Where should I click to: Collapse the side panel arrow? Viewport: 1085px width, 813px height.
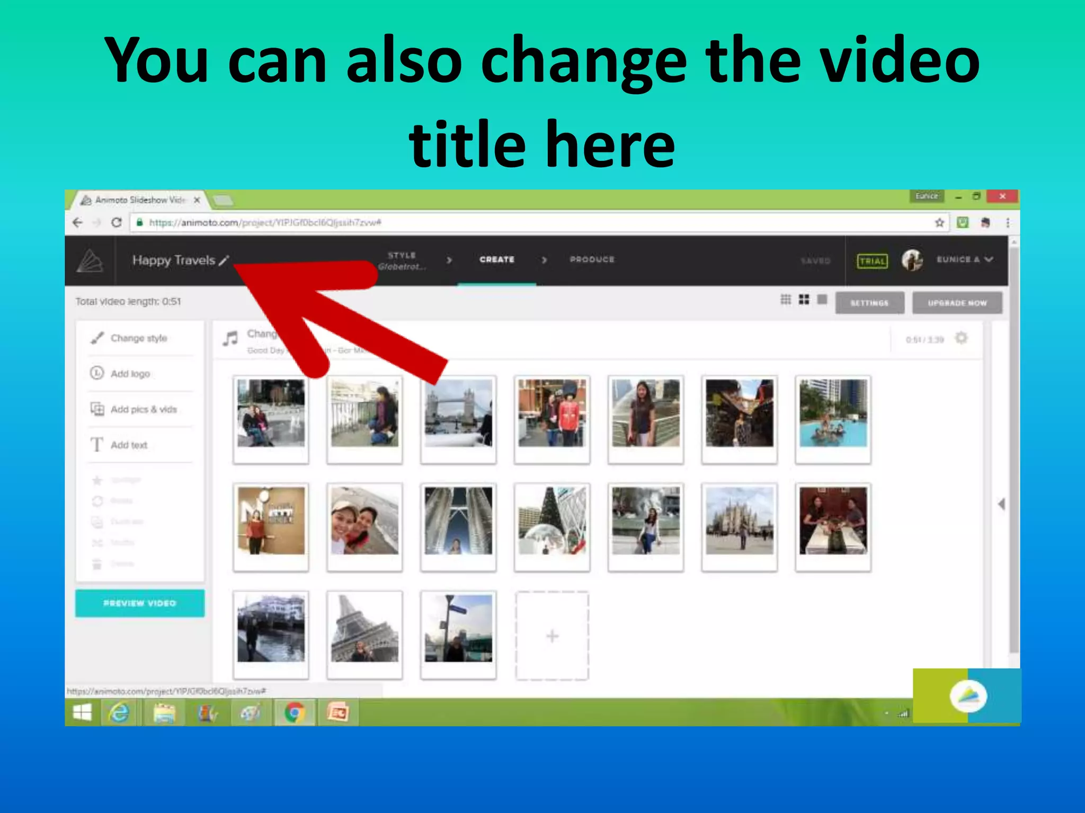point(1001,504)
